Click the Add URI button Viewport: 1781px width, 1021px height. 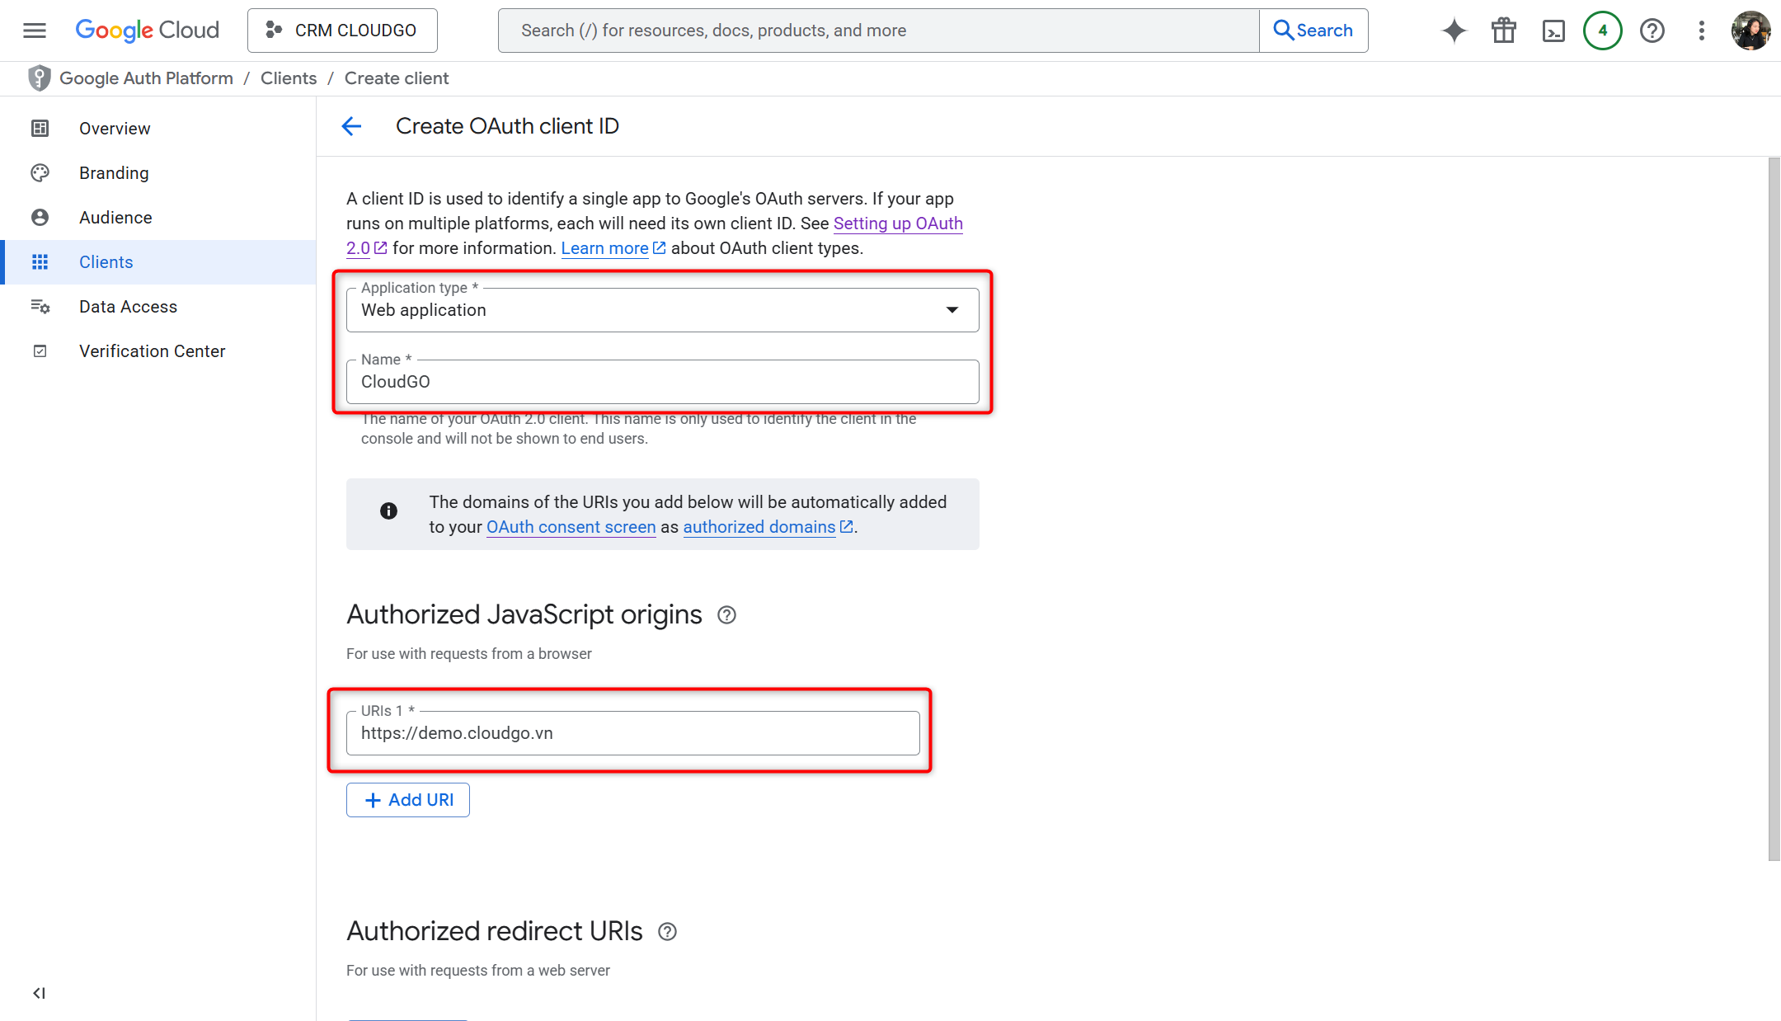407,799
